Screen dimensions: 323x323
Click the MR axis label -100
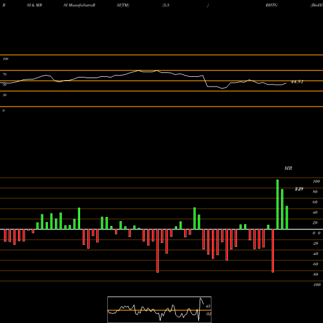(x=317, y=285)
